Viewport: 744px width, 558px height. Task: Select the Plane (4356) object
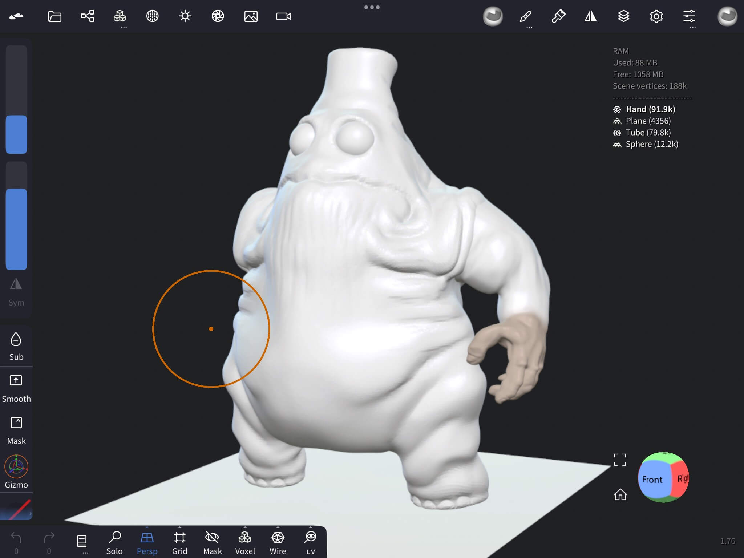[x=642, y=121]
